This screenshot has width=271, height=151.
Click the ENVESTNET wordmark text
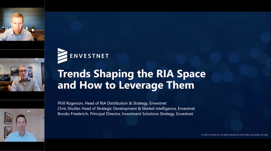pos(89,56)
